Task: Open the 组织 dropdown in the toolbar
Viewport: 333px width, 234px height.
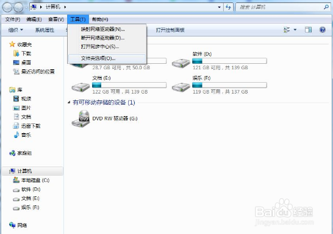Action: click(15, 30)
